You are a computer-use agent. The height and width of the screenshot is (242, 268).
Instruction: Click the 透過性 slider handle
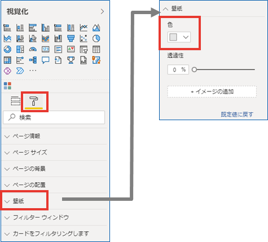194,69
